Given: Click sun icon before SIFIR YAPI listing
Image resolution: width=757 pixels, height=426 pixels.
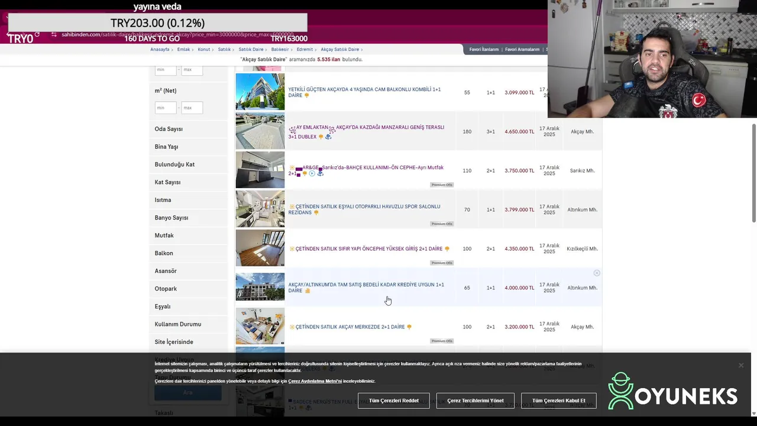Looking at the screenshot, I should click(292, 249).
